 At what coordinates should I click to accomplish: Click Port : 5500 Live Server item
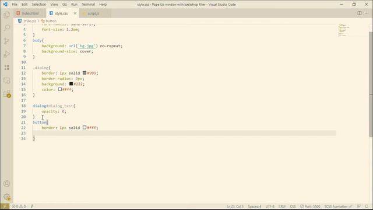tap(310, 206)
